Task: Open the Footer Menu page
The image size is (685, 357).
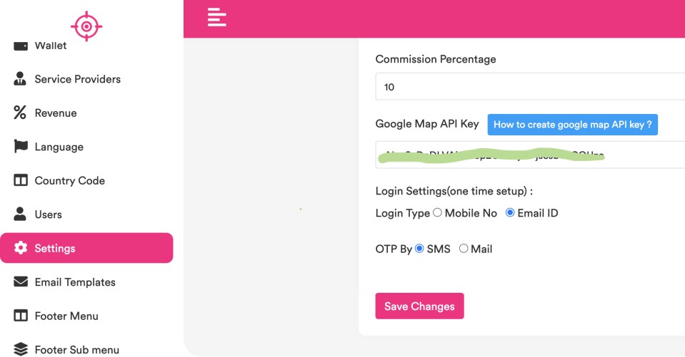Action: pyautogui.click(x=66, y=316)
